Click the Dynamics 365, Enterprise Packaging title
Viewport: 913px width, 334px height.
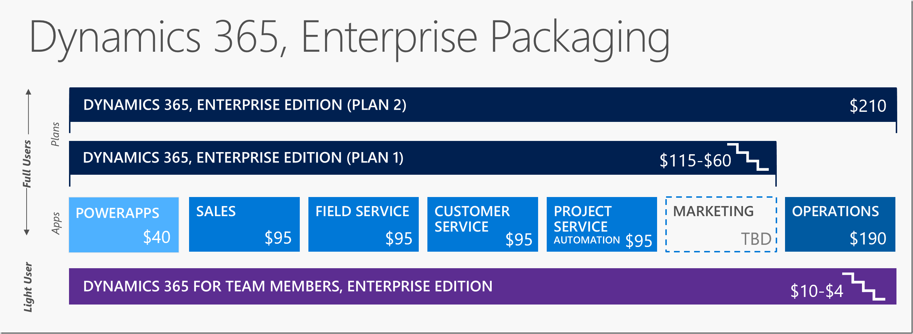(349, 38)
